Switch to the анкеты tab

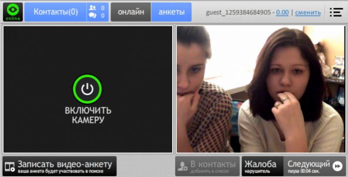point(171,12)
